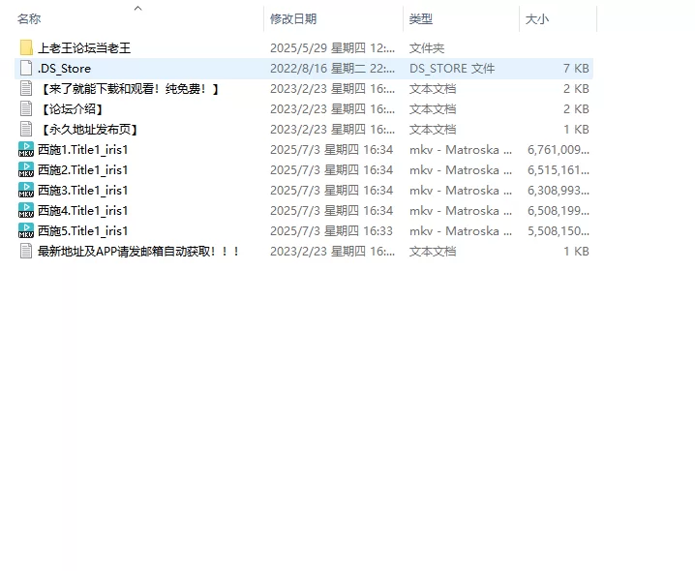Select the file name 西施4.Title1_iris1
695x571 pixels.
click(x=83, y=211)
